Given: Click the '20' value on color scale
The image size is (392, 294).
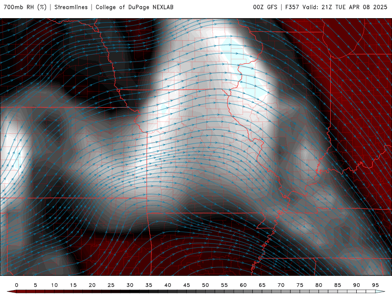Looking at the screenshot, I should (x=92, y=285).
